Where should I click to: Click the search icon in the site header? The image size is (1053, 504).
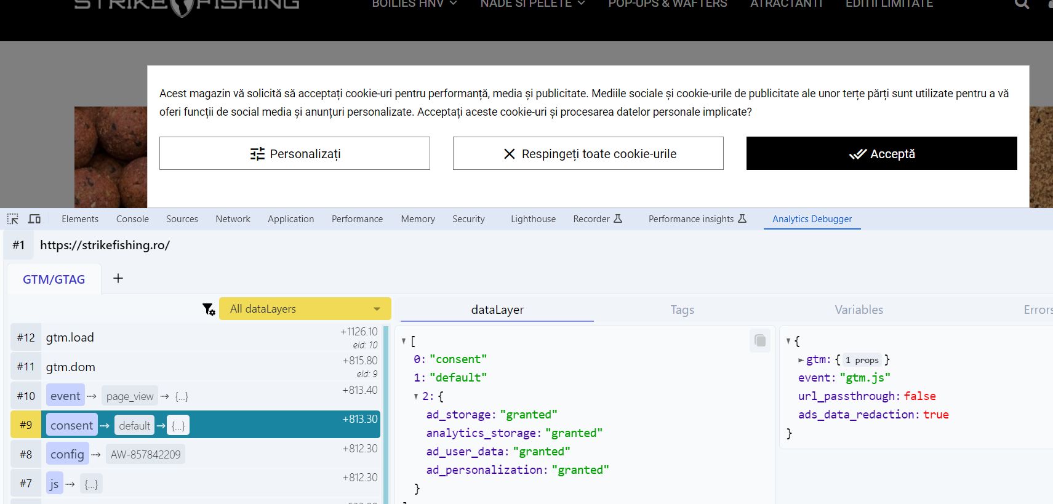(x=1022, y=4)
